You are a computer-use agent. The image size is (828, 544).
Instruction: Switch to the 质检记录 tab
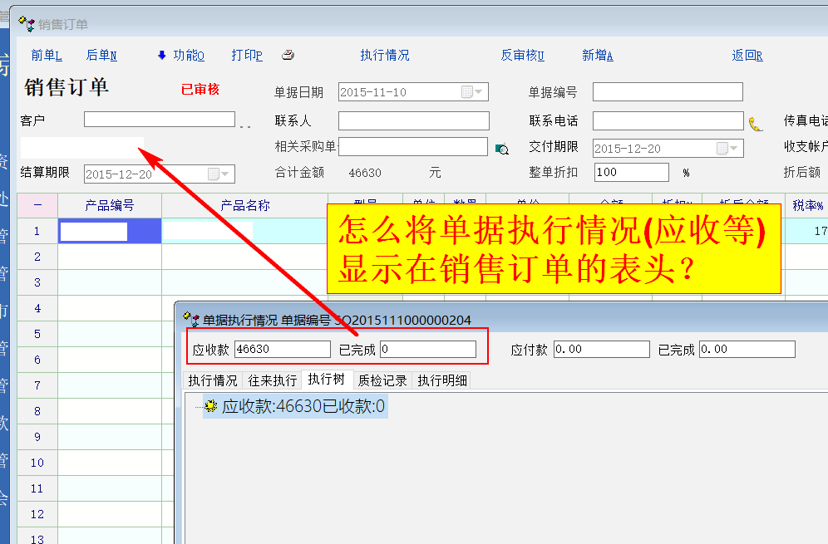click(x=382, y=380)
